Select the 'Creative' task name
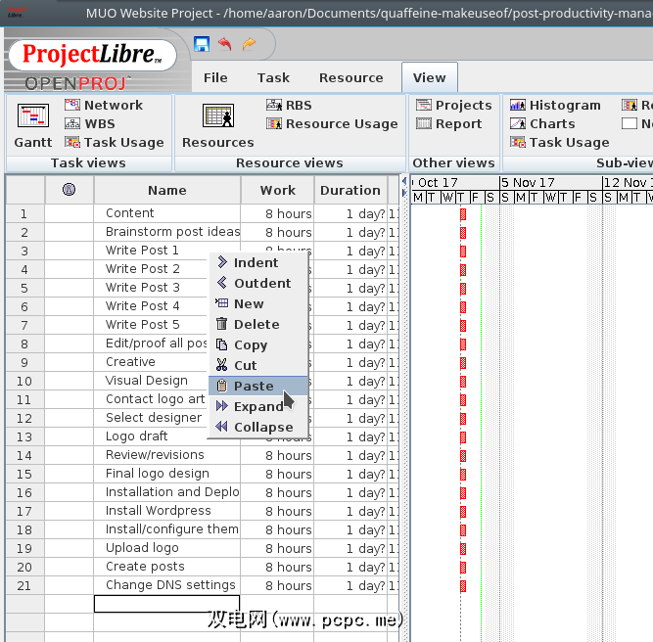Image resolution: width=653 pixels, height=642 pixels. click(130, 362)
